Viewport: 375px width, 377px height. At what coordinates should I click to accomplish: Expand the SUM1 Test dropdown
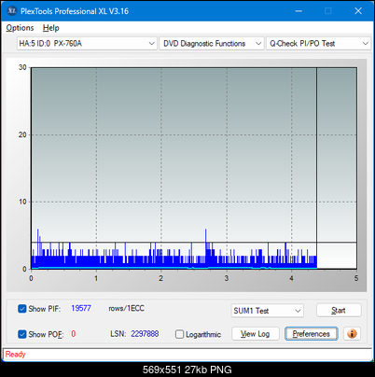(x=268, y=311)
